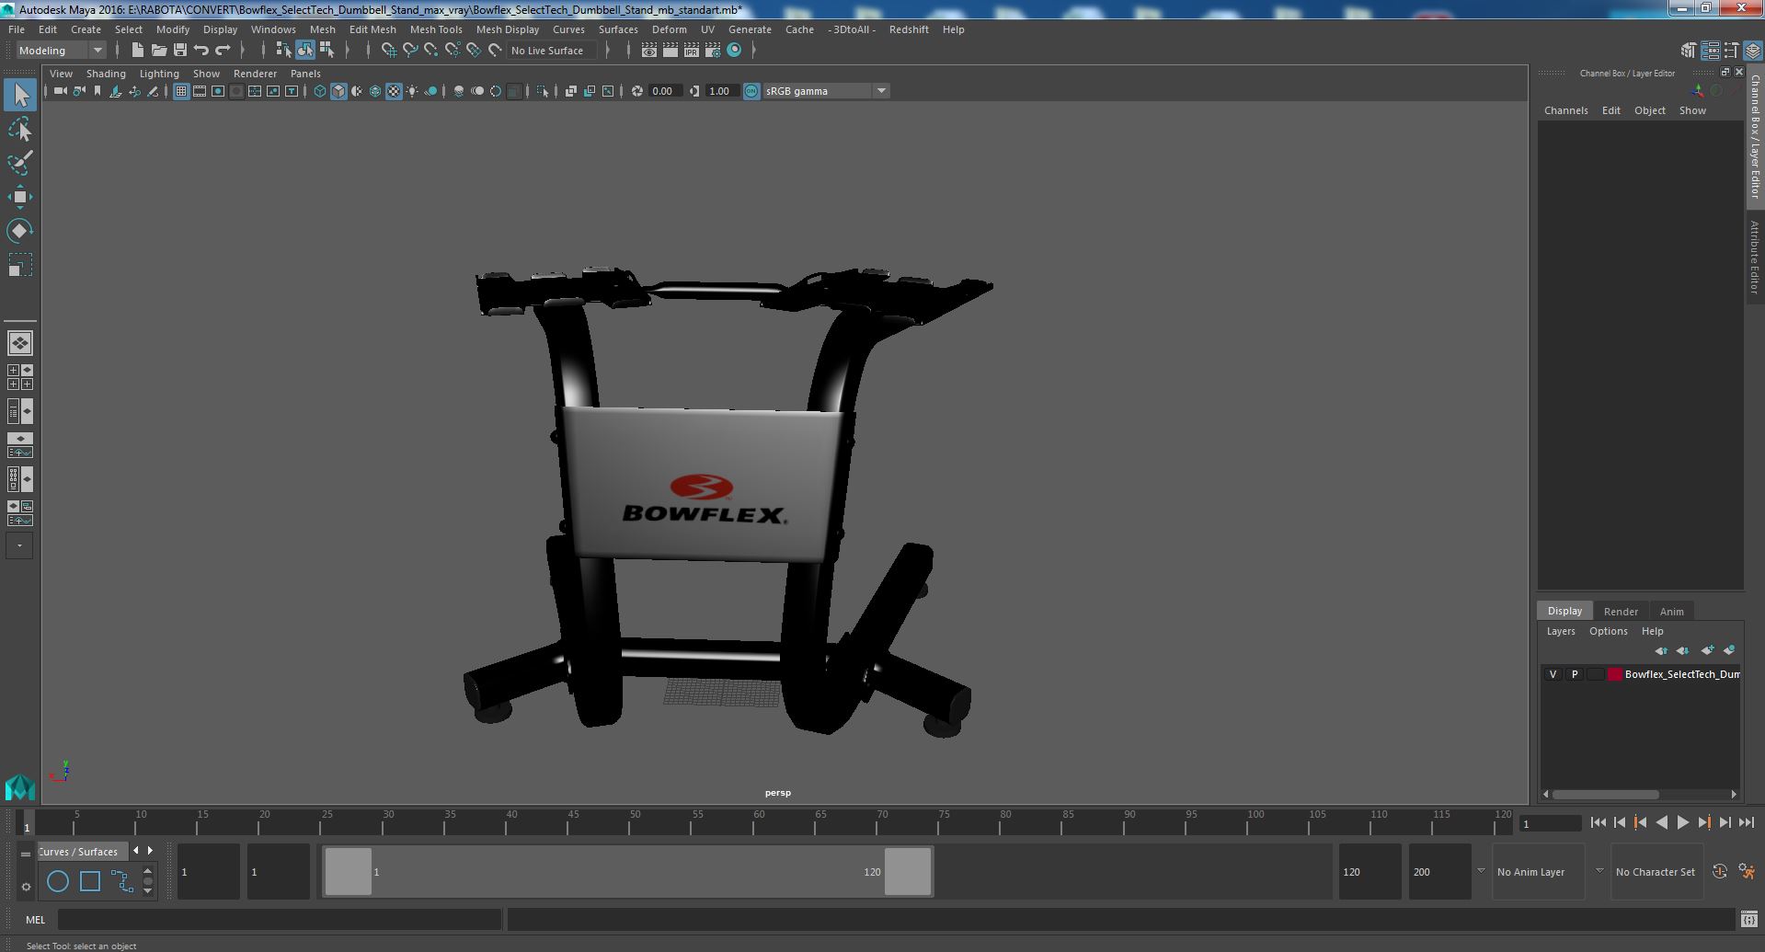Screen dimensions: 1765x952
Task: Open the Modeling menu set dropdown
Action: (61, 51)
